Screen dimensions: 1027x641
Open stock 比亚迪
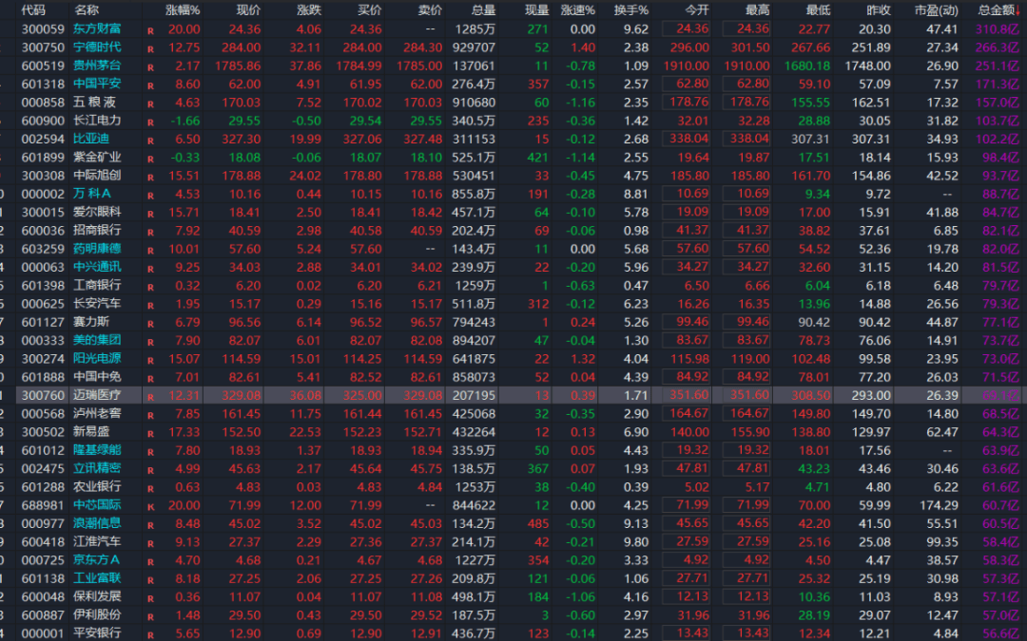pyautogui.click(x=91, y=139)
